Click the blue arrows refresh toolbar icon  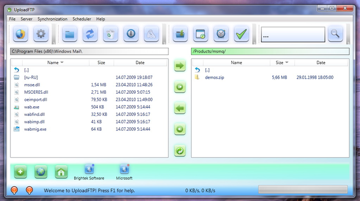click(90, 34)
